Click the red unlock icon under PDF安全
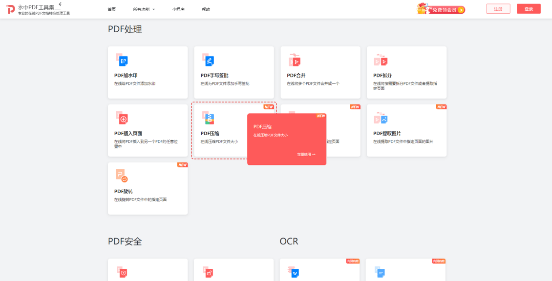This screenshot has width=552, height=281. pos(208,272)
